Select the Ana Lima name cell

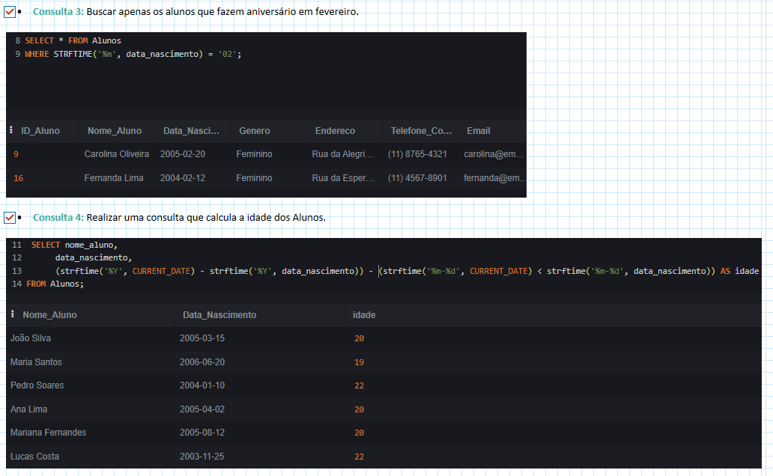(28, 409)
